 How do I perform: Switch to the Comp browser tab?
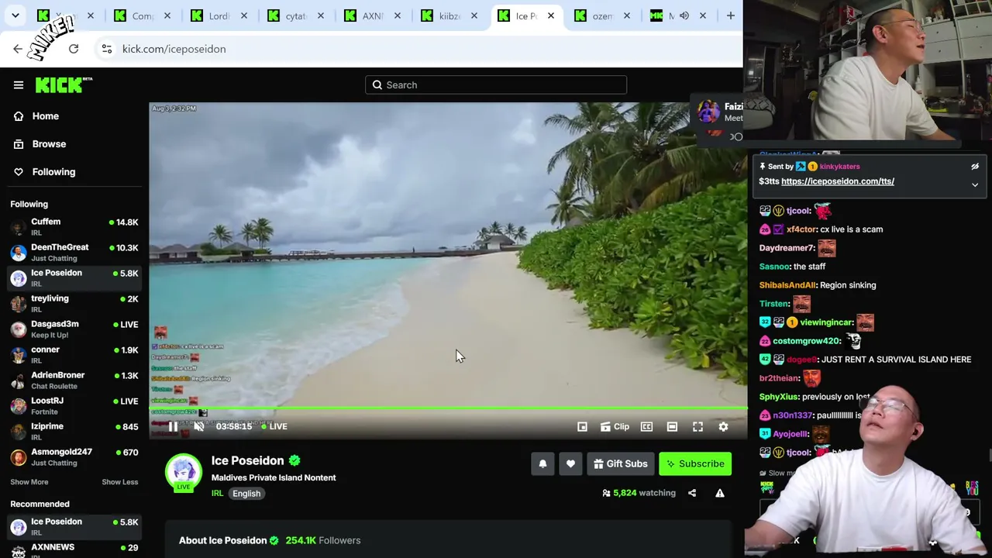[143, 15]
